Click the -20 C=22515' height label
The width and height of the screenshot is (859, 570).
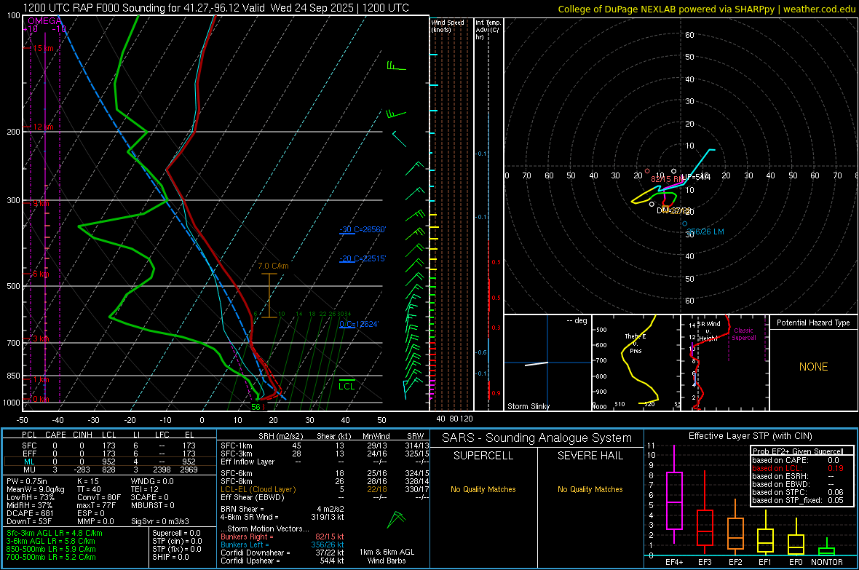tap(363, 258)
